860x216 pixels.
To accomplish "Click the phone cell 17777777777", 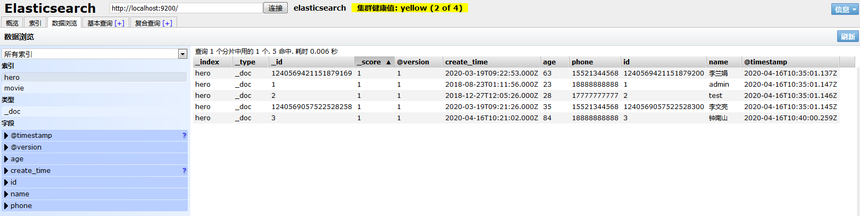I will point(595,96).
